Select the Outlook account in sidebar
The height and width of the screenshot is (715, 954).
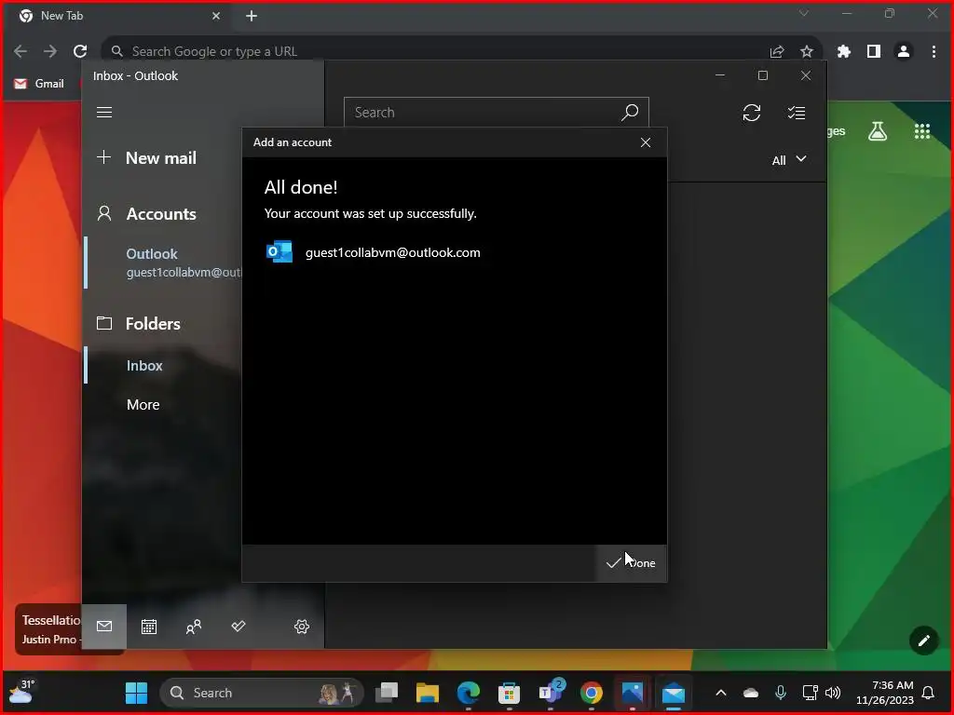[163, 263]
